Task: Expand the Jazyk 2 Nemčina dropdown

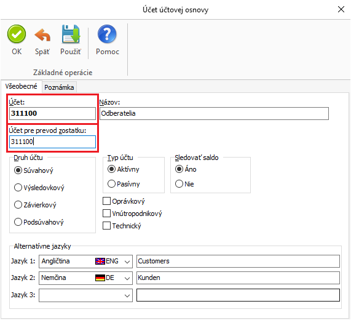Action: click(x=85, y=278)
